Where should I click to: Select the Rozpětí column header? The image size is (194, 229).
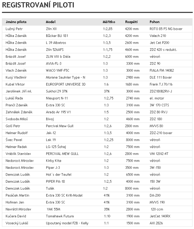(x=131, y=22)
